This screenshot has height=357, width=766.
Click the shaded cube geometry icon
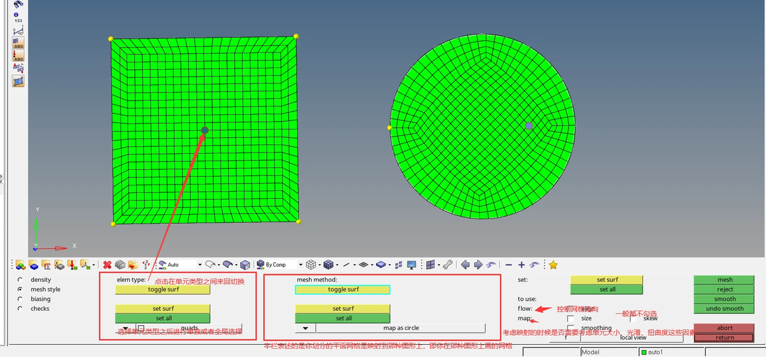coord(245,265)
